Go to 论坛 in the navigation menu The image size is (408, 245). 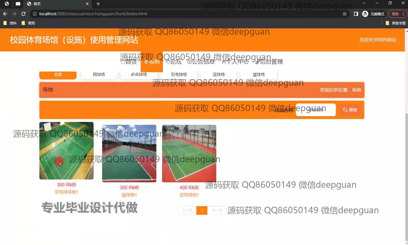click(174, 62)
